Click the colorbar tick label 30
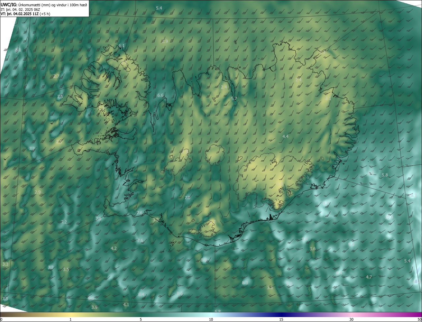 click(351, 319)
